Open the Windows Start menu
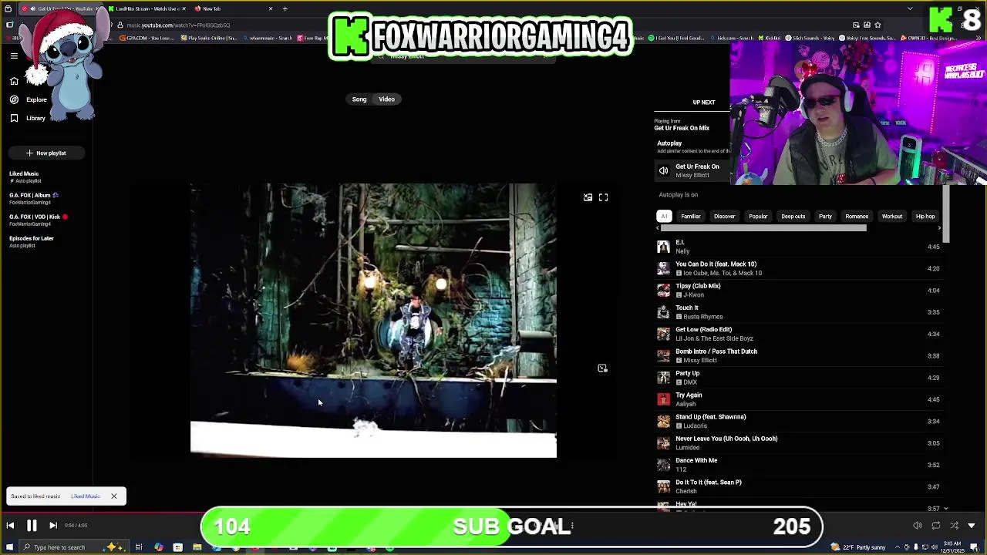 click(8, 547)
